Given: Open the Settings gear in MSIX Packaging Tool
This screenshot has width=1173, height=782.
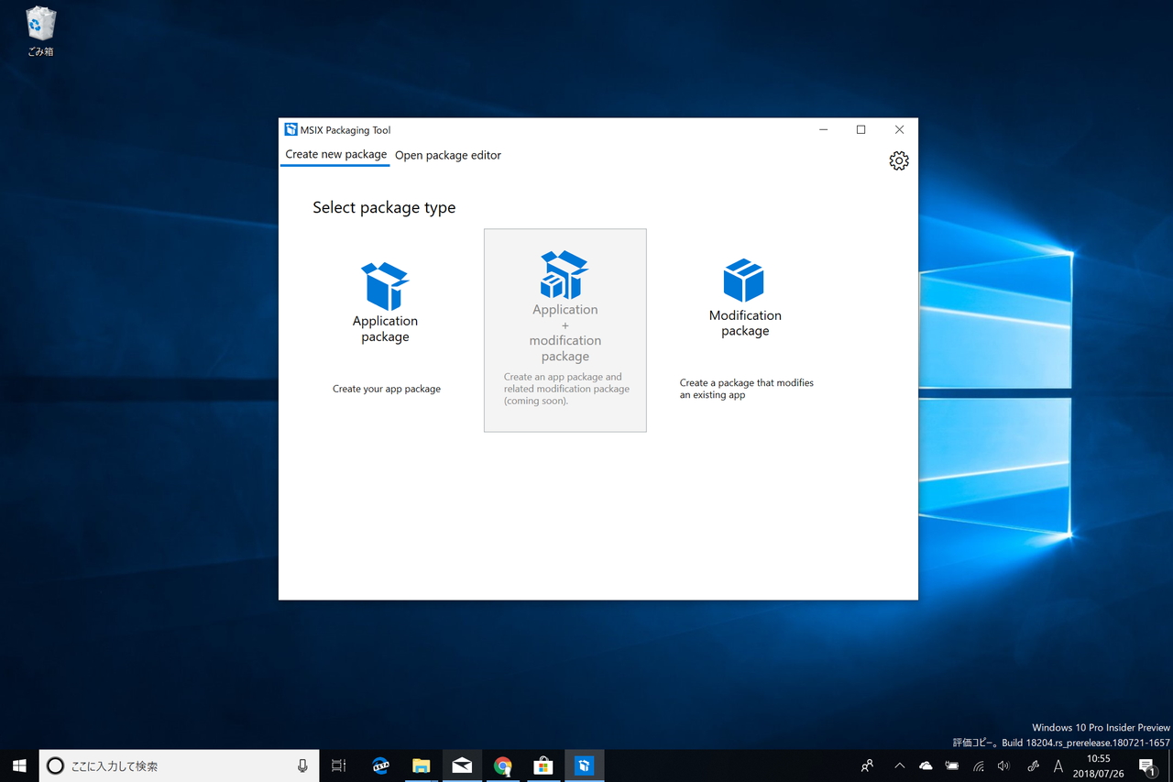Looking at the screenshot, I should [898, 160].
